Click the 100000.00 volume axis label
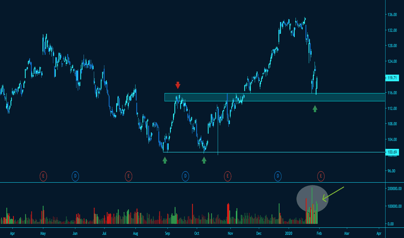The height and width of the screenshot is (238, 404). [394, 206]
